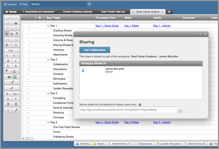Click the insert hyperlink chain icon
Viewport: 219px width, 149px height.
(x=12, y=88)
